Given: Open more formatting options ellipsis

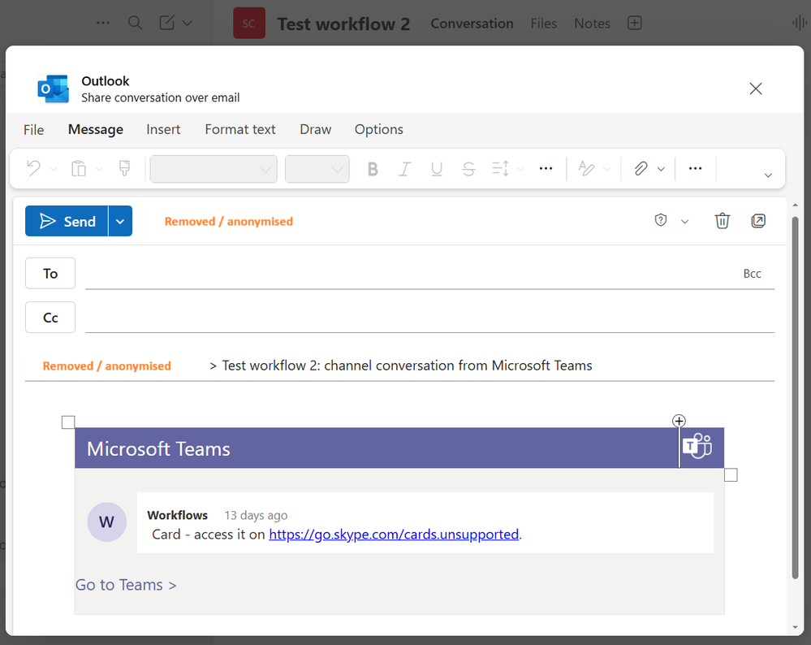Looking at the screenshot, I should [x=546, y=168].
